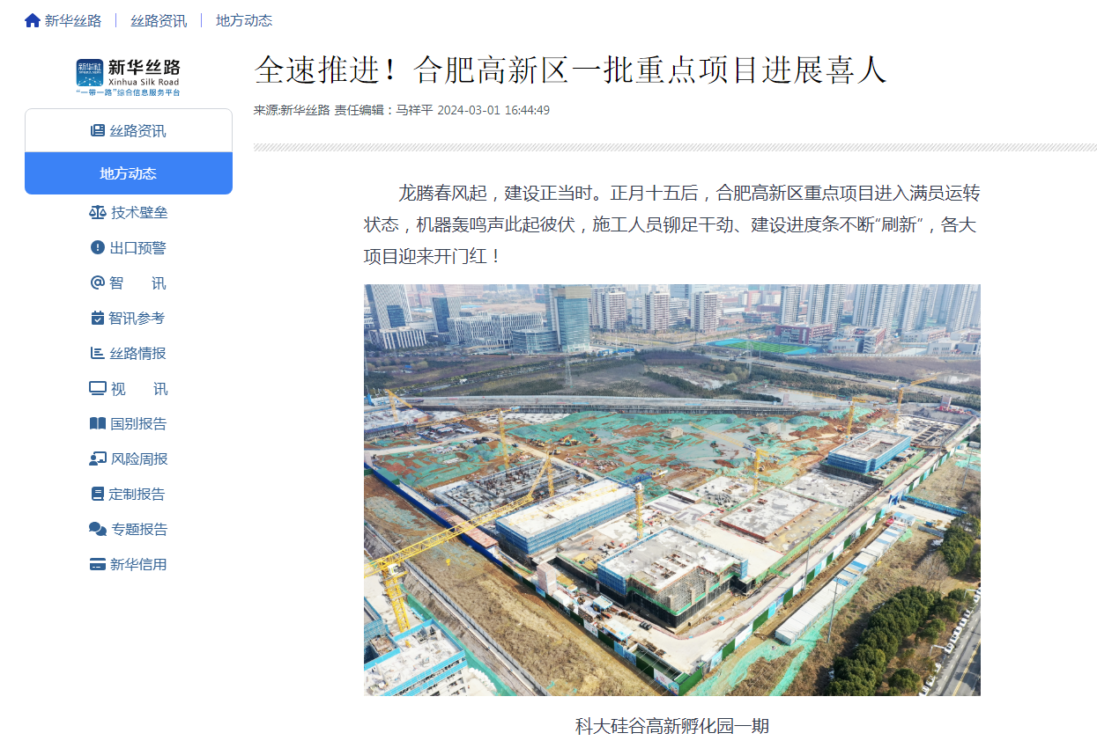Click the scales icon for 技术壁垒
The width and height of the screenshot is (1097, 748).
click(97, 212)
